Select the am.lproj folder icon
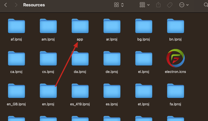 (48, 26)
